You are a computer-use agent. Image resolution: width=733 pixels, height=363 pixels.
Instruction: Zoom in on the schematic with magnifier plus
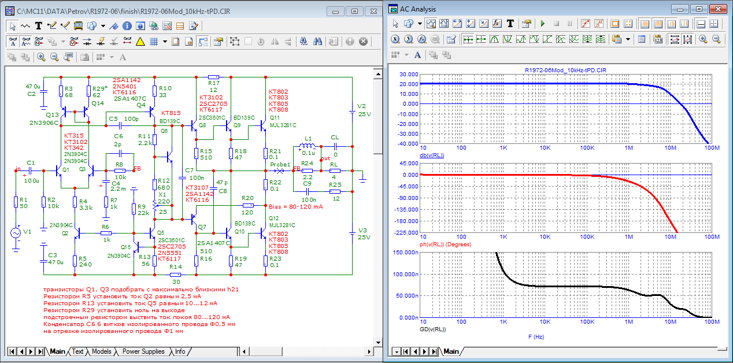point(41,57)
